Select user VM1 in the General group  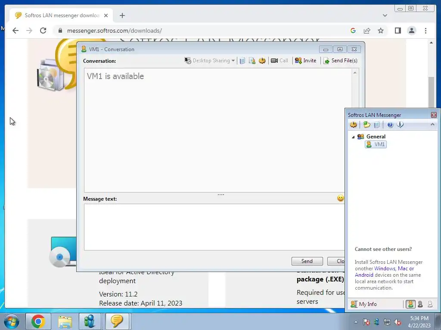pos(376,144)
